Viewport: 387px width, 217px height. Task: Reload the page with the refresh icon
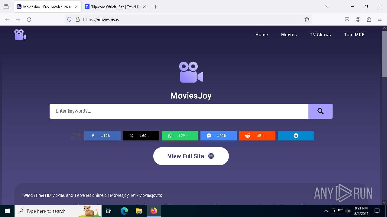(29, 20)
